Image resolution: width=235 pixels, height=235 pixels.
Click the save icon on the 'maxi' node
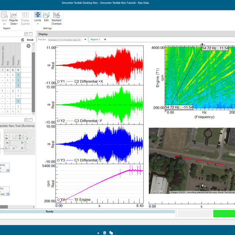point(8,194)
